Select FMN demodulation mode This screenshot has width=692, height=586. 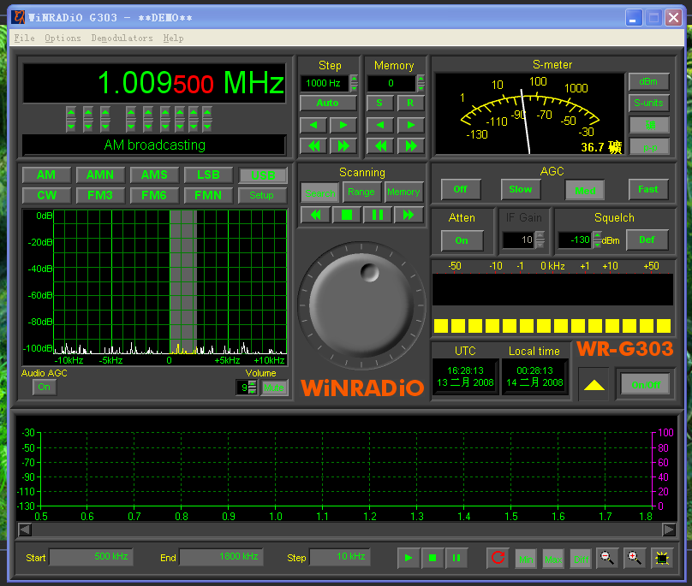point(208,195)
